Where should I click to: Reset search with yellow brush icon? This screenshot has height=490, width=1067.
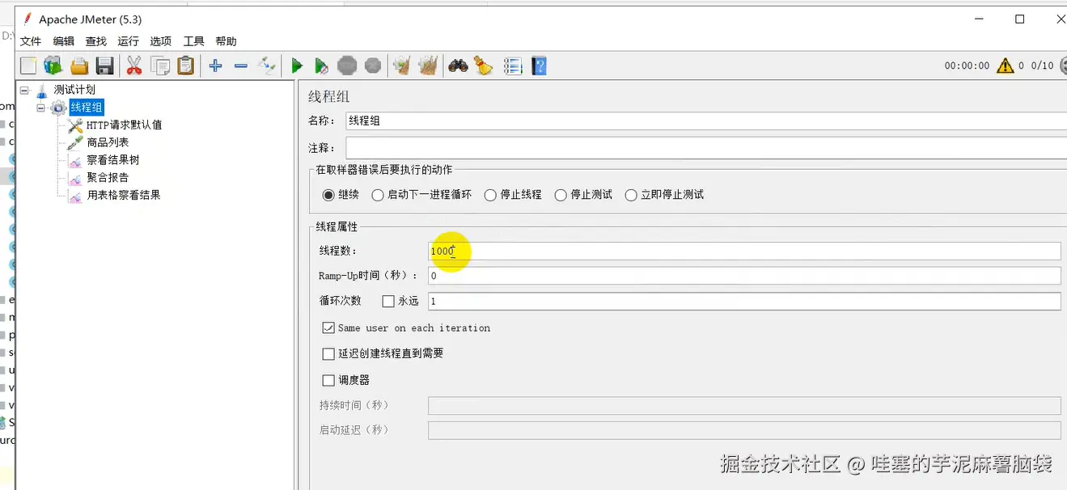[484, 66]
